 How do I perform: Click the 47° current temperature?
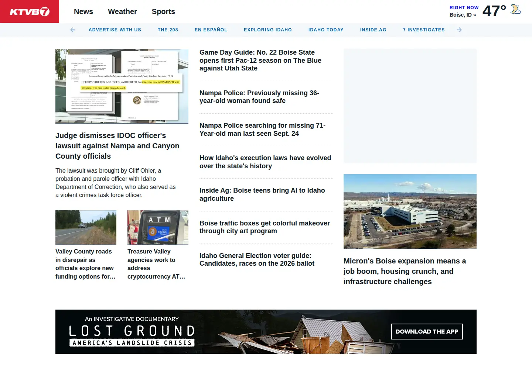(x=494, y=11)
